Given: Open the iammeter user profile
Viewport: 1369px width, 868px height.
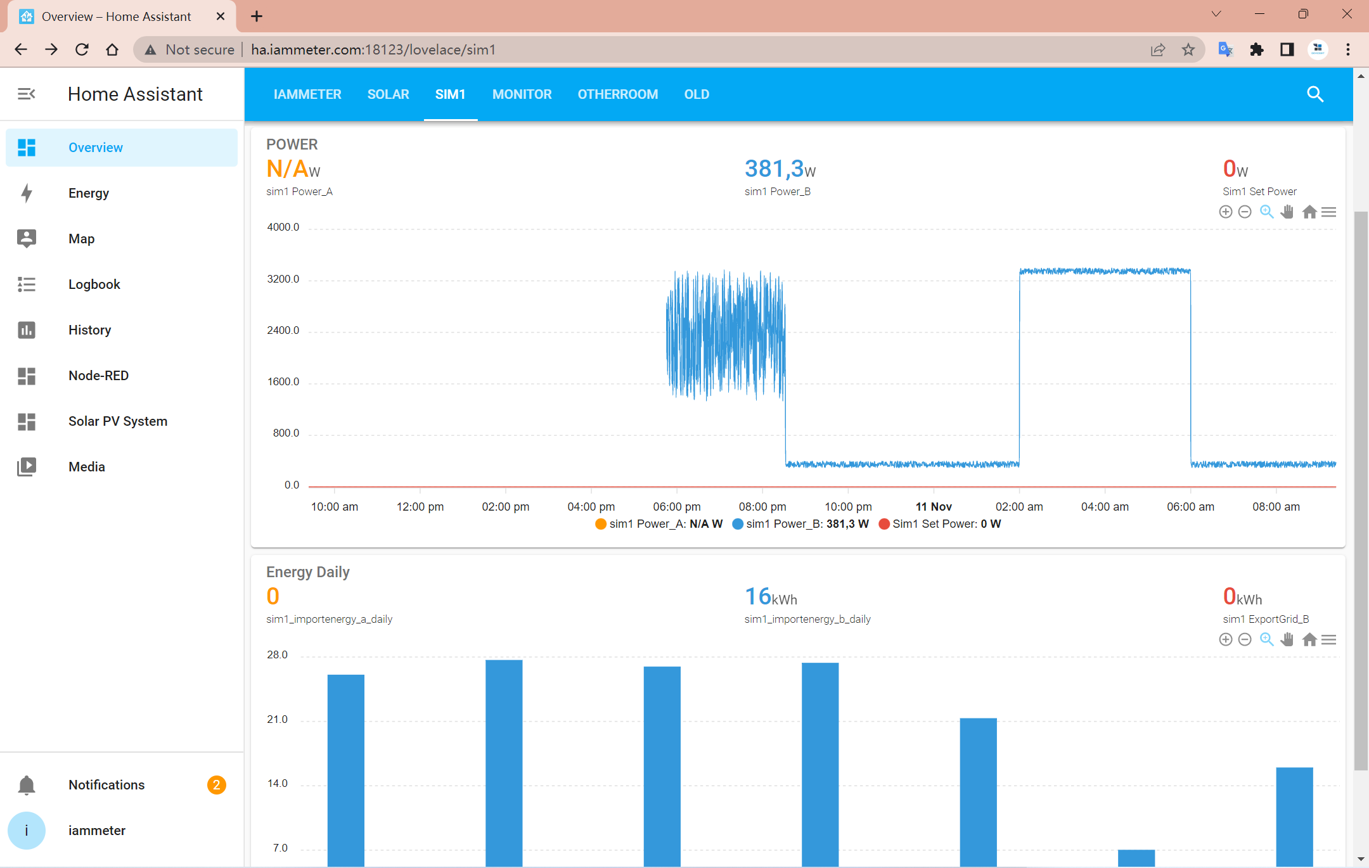Looking at the screenshot, I should (96, 831).
